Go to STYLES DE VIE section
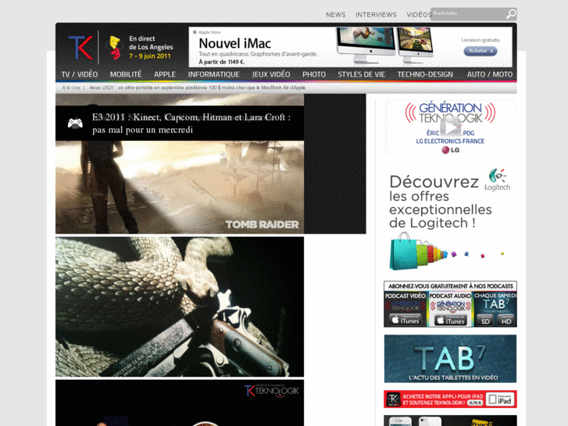Image resolution: width=568 pixels, height=426 pixels. click(x=361, y=74)
